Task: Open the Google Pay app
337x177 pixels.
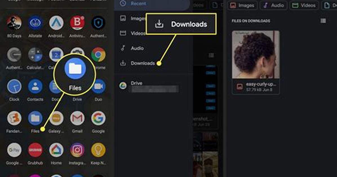Action: click(x=14, y=150)
